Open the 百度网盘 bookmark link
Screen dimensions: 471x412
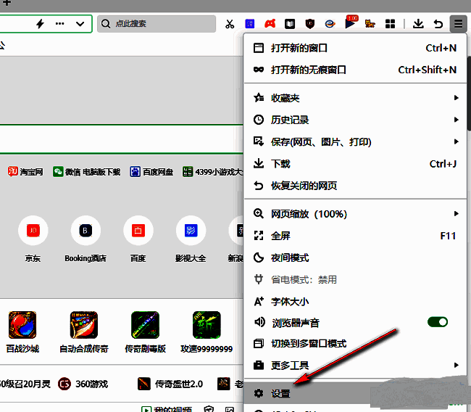pos(151,172)
